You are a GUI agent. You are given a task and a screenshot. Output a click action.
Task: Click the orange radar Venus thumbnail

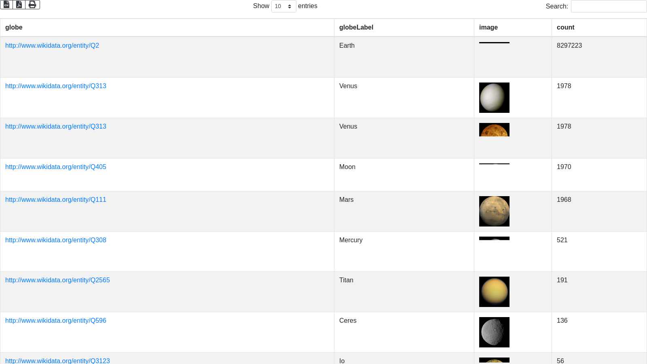[494, 130]
